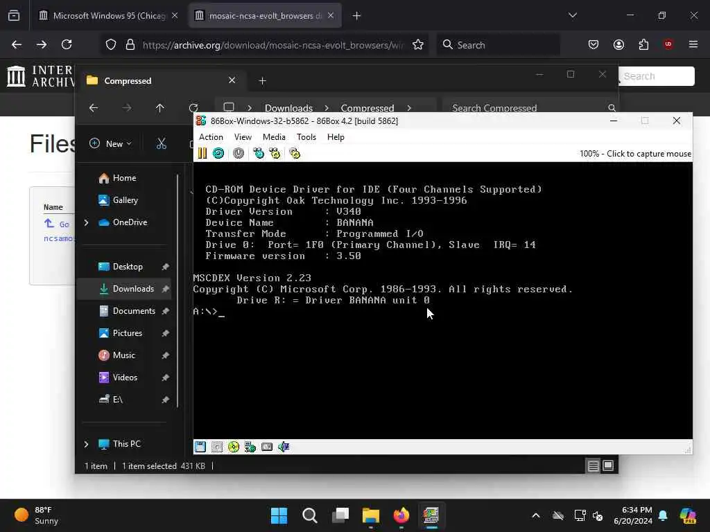
Task: Click the Cut scissors icon in File Explorer
Action: 161,144
